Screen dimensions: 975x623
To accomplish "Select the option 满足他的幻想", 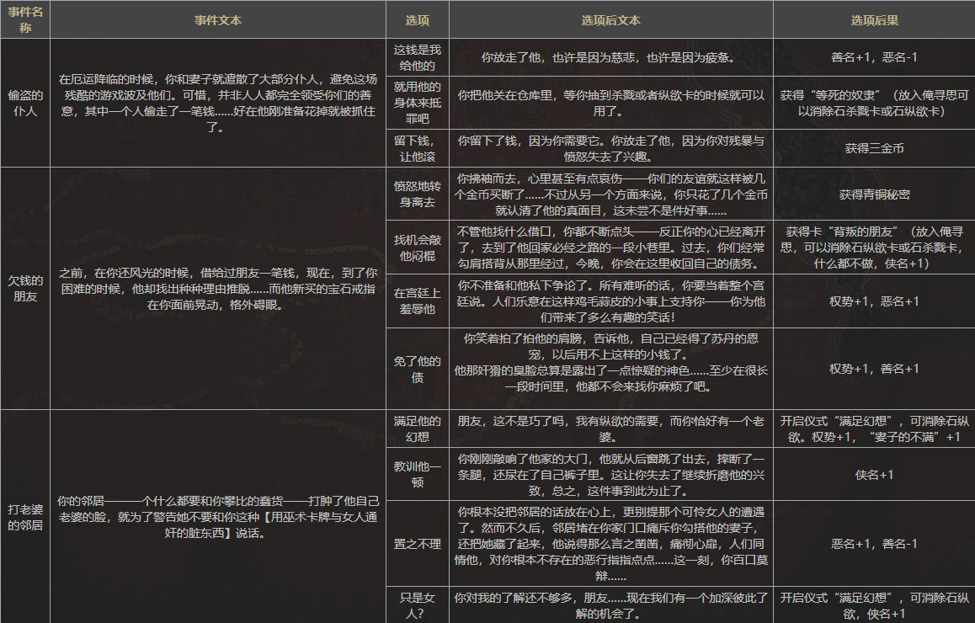I will (417, 429).
